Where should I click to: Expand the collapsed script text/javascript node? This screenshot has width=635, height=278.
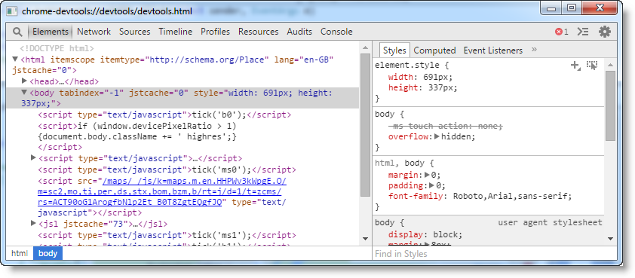click(34, 157)
